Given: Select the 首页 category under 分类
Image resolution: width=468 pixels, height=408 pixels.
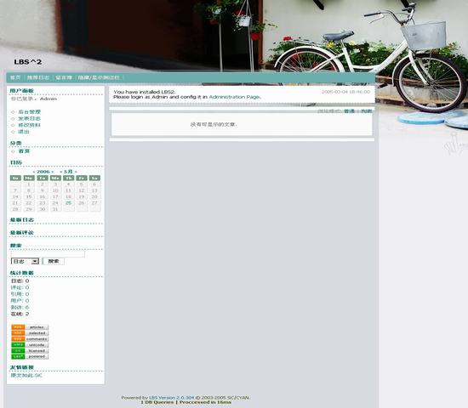Looking at the screenshot, I should click(24, 151).
